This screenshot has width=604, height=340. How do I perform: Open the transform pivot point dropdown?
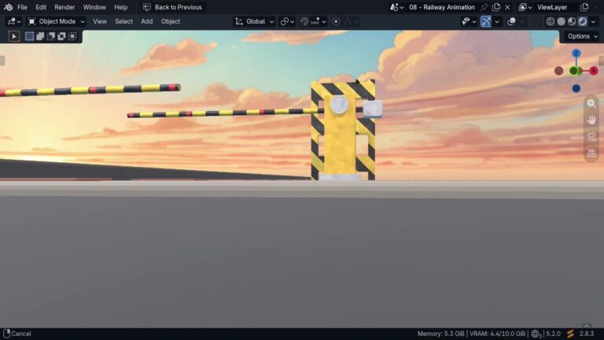287,21
